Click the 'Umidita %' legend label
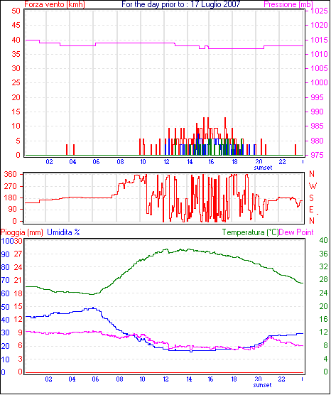This screenshot has height=395, width=331. [63, 232]
